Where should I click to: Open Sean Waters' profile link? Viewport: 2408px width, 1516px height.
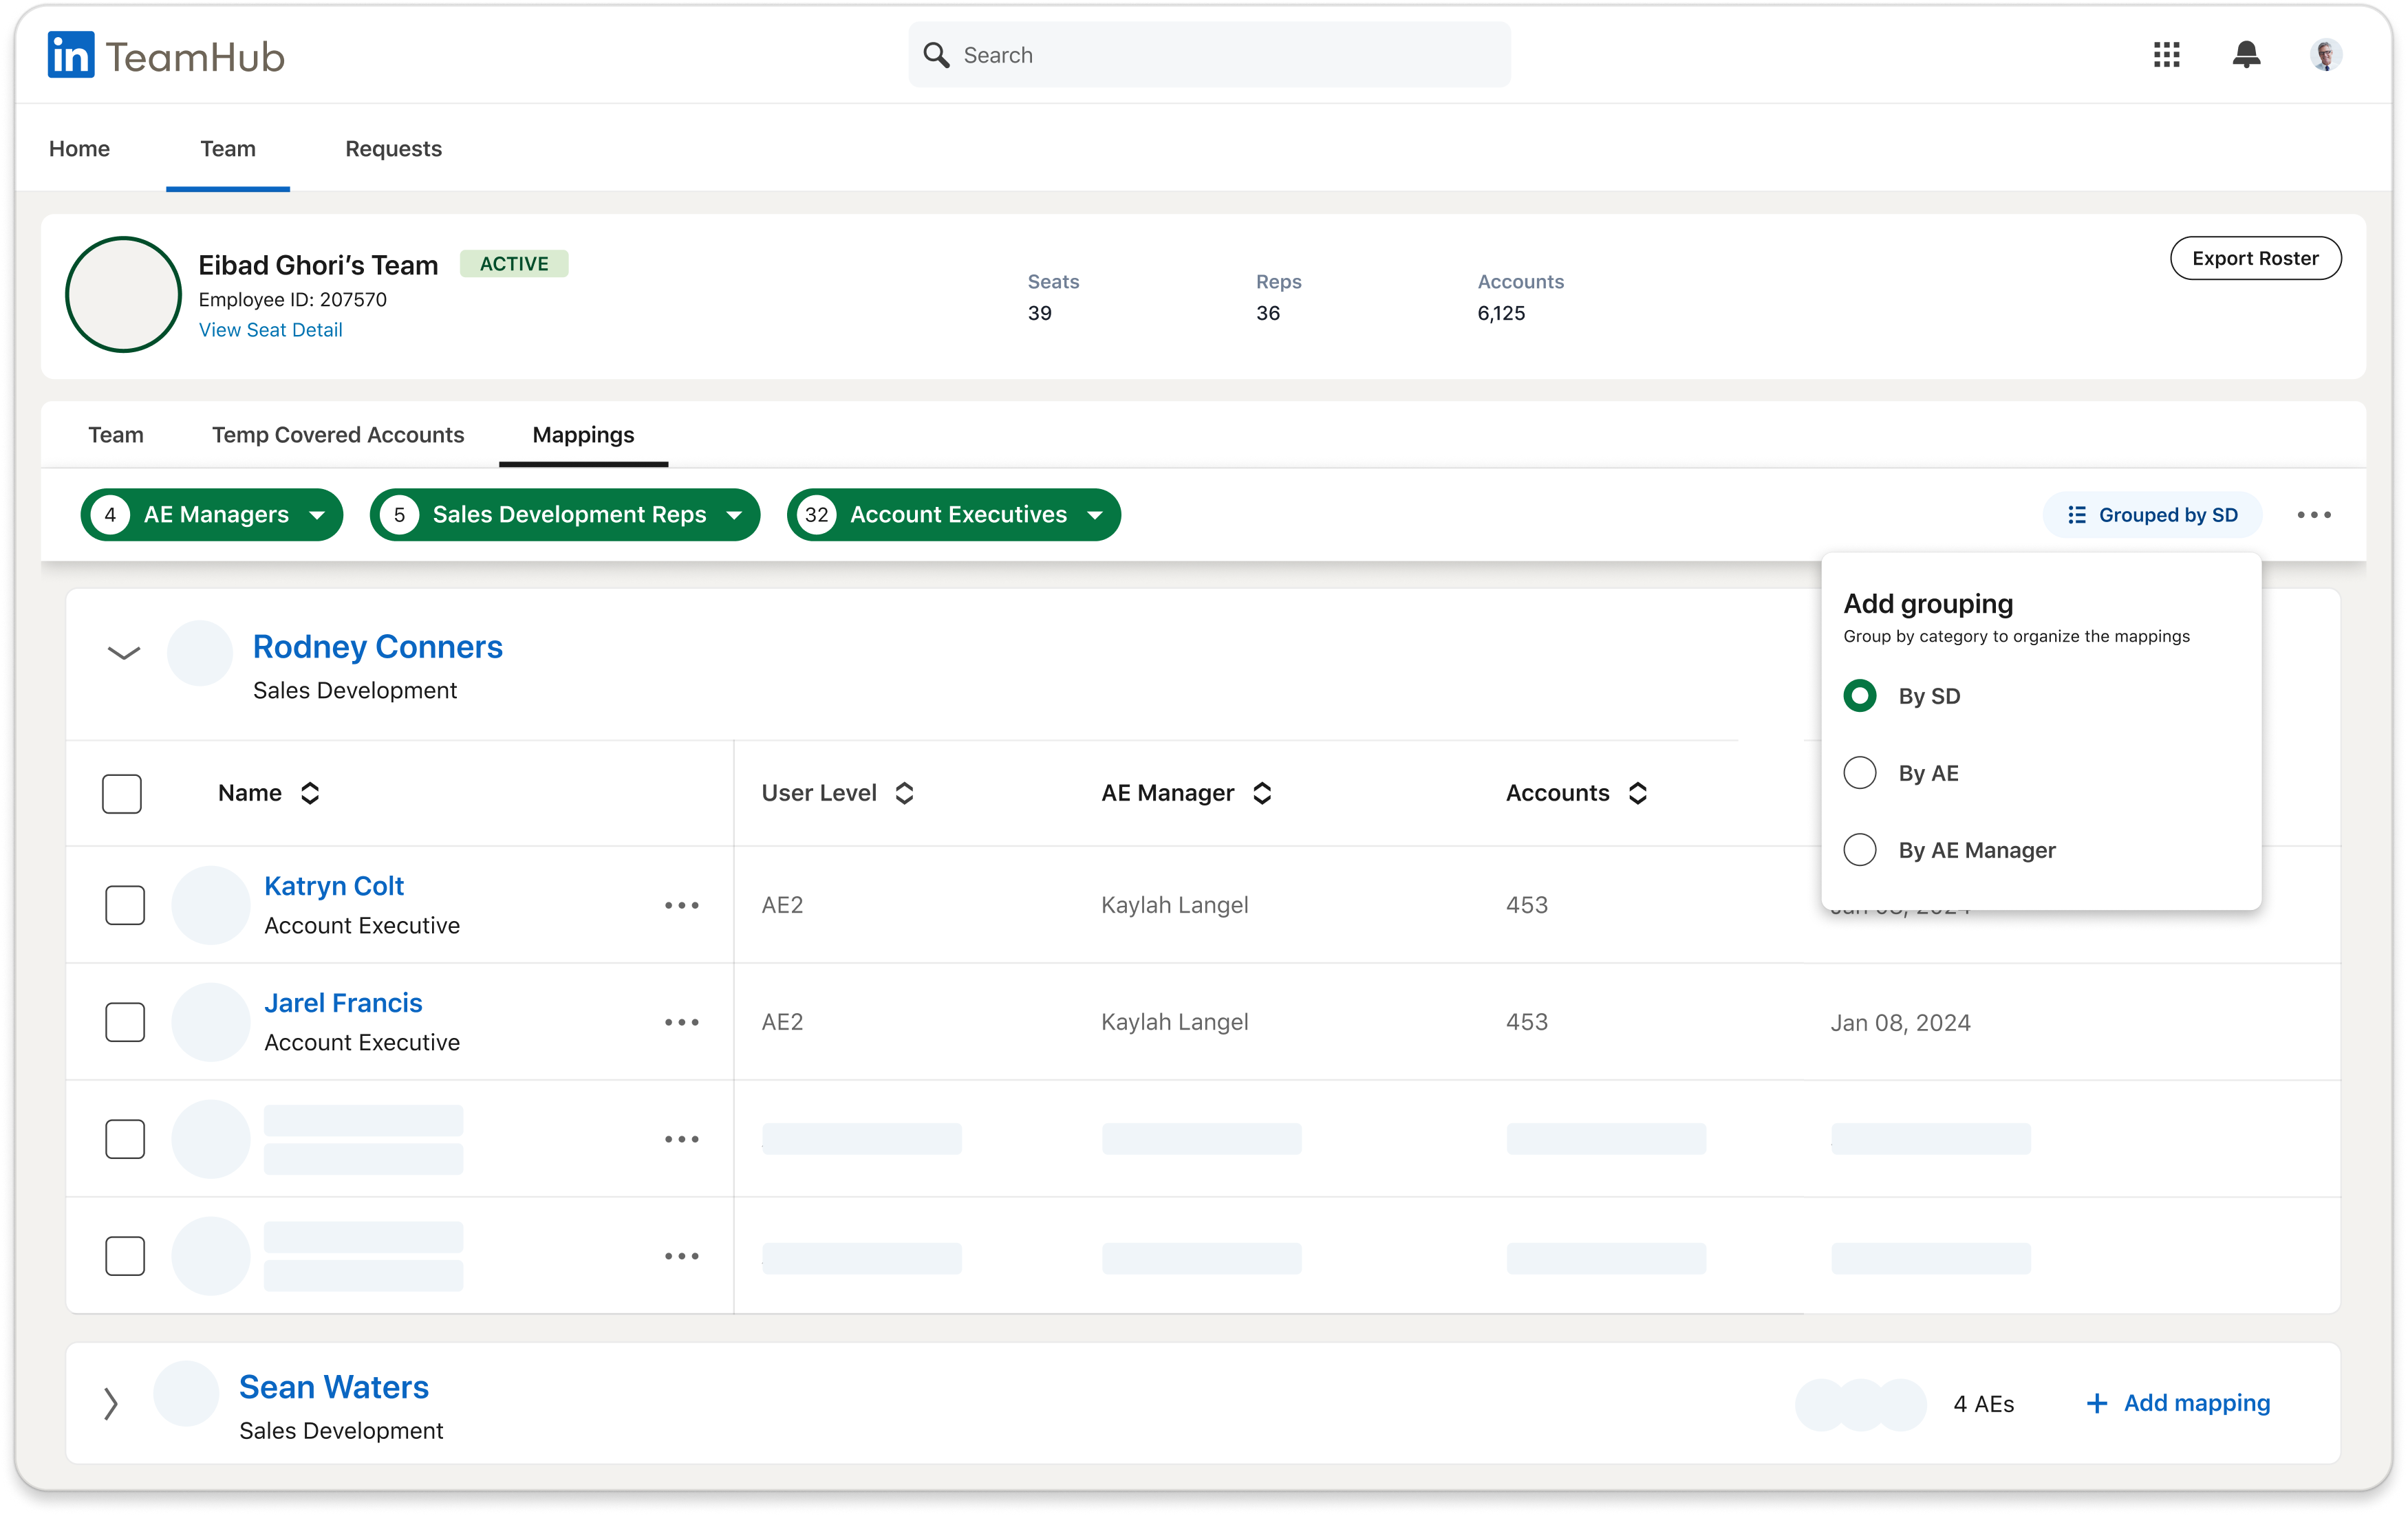334,1388
